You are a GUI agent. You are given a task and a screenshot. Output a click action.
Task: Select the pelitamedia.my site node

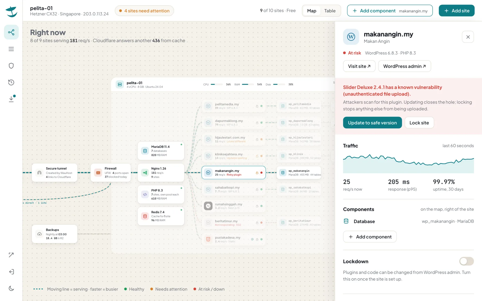click(234, 106)
